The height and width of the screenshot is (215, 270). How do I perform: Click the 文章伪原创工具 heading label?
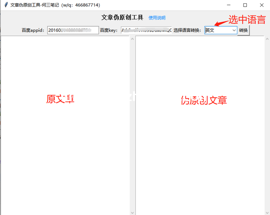(x=122, y=17)
